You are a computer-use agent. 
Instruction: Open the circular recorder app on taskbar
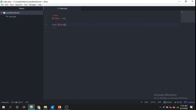(66, 107)
